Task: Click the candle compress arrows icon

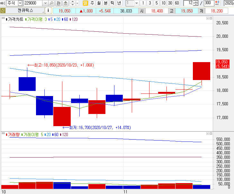Action: [x=217, y=3]
